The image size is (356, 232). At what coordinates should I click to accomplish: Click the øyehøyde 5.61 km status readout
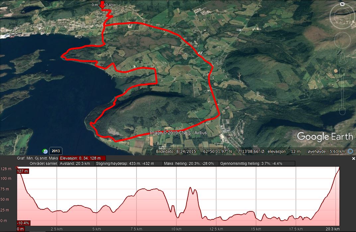tap(326, 152)
